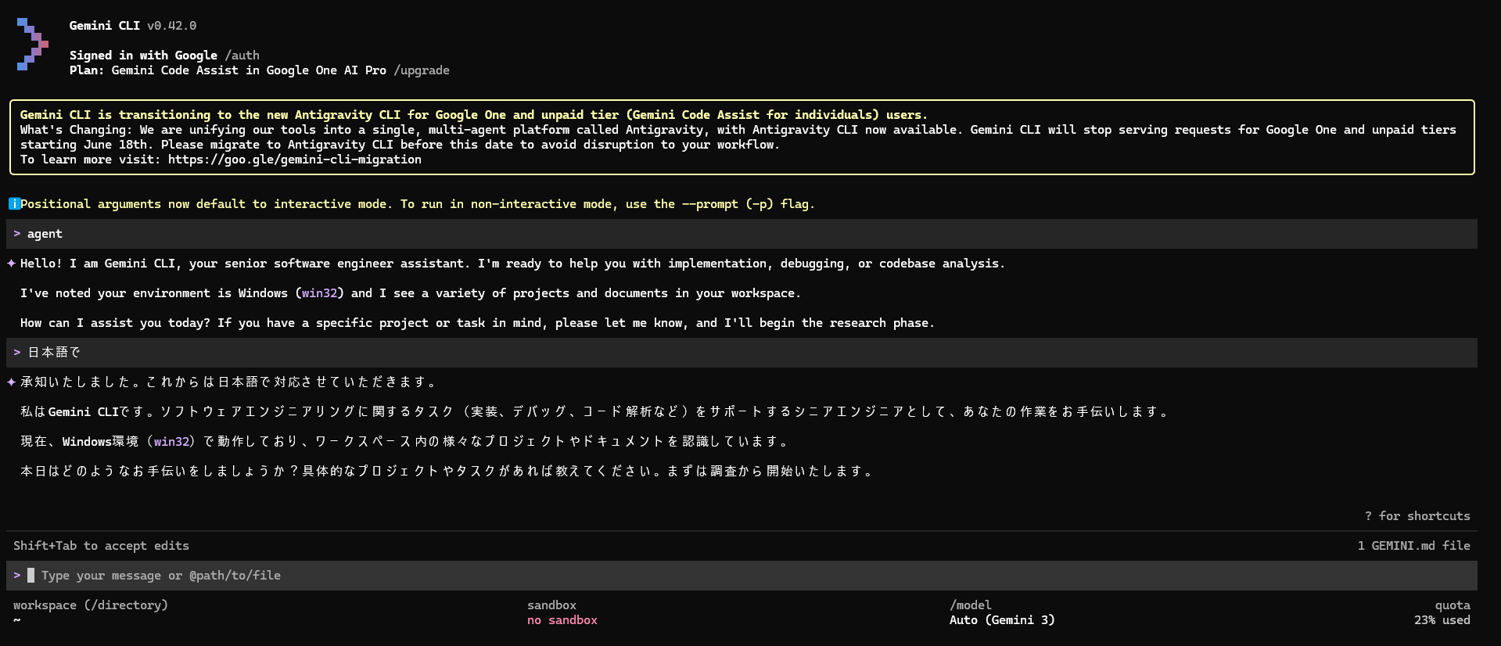Click the 'no sandbox' status
The image size is (1501, 646).
click(x=562, y=620)
